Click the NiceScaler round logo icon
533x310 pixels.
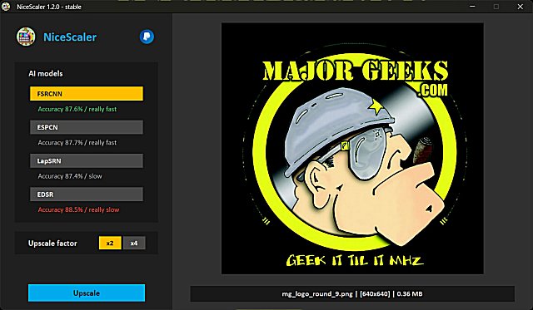26,37
